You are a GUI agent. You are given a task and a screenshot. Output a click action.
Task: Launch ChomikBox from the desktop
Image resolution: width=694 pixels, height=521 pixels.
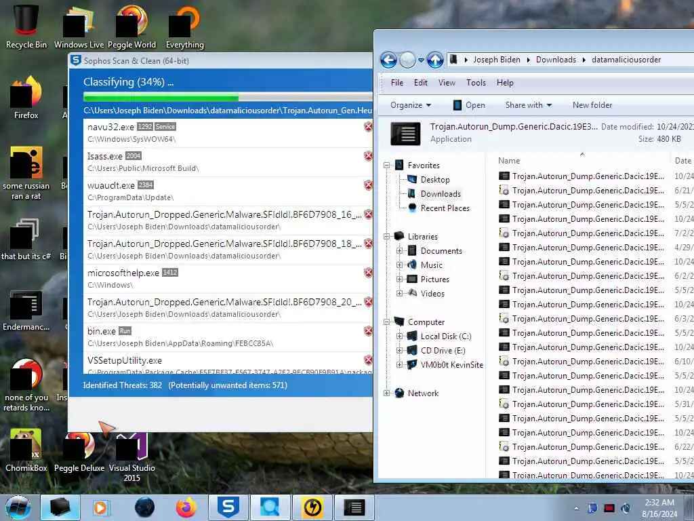pos(26,450)
